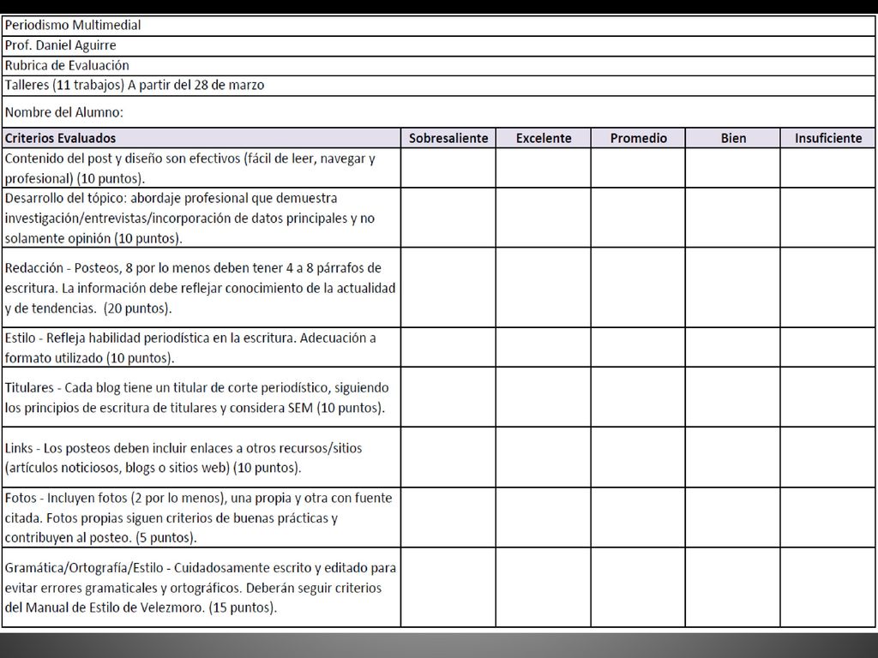Select Insuficiente cell for 'Gramática/Ortografía/Estilo' row
This screenshot has width=878, height=658.
pyautogui.click(x=827, y=588)
